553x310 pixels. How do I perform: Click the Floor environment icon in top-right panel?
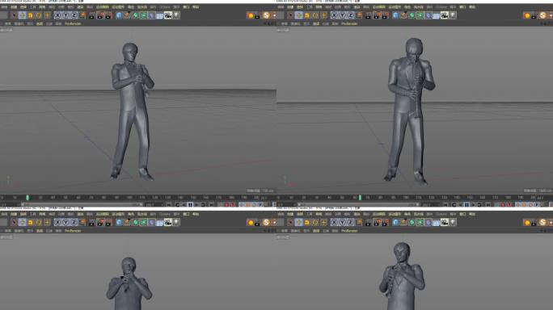[x=436, y=15]
